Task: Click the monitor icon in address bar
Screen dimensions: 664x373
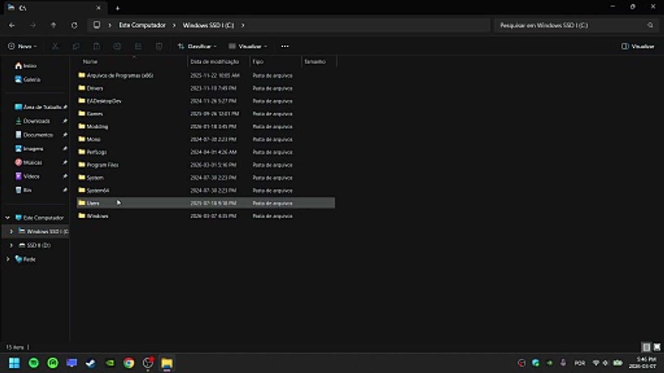Action: (x=96, y=25)
